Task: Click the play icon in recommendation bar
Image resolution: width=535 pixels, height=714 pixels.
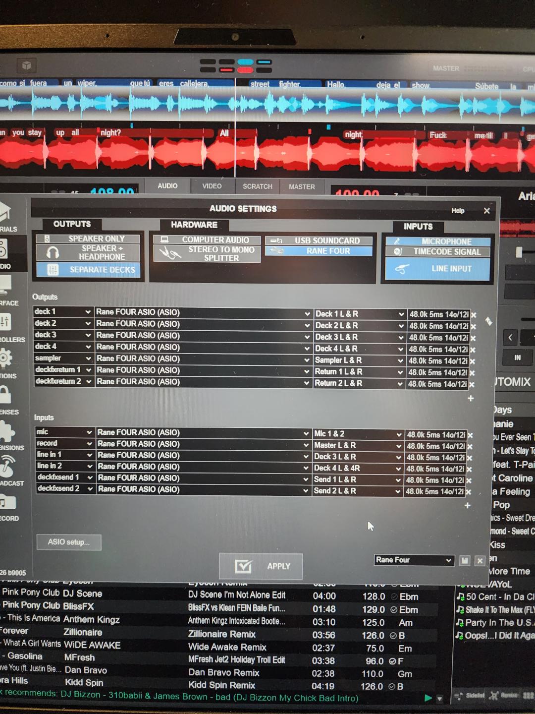Action: (x=428, y=698)
